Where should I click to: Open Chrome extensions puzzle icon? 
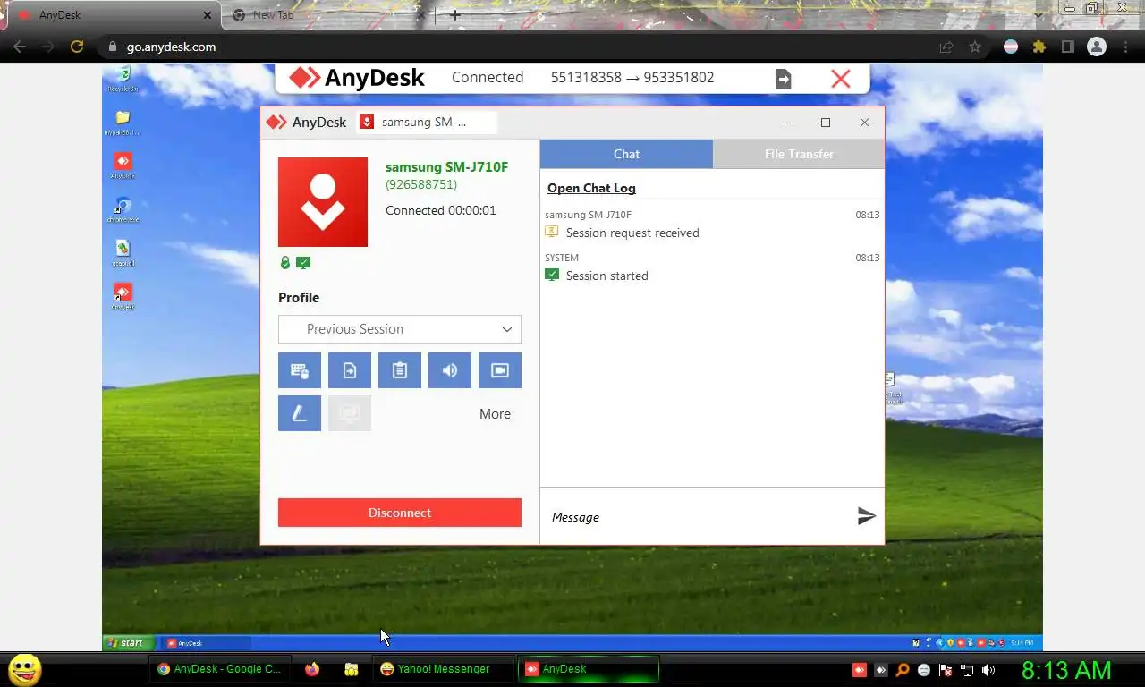tap(1039, 47)
